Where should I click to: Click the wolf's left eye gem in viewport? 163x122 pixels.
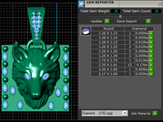point(27,76)
